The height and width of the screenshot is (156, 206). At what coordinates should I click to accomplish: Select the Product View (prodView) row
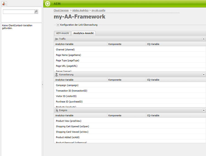point(130,121)
